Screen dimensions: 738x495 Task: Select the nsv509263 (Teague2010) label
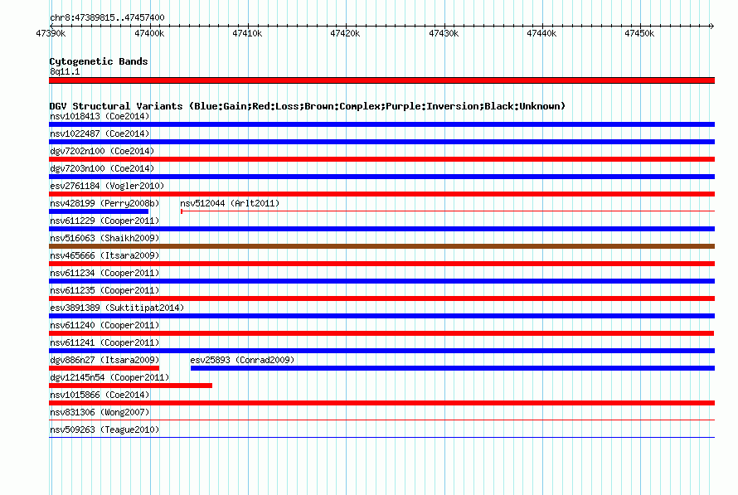tap(104, 429)
